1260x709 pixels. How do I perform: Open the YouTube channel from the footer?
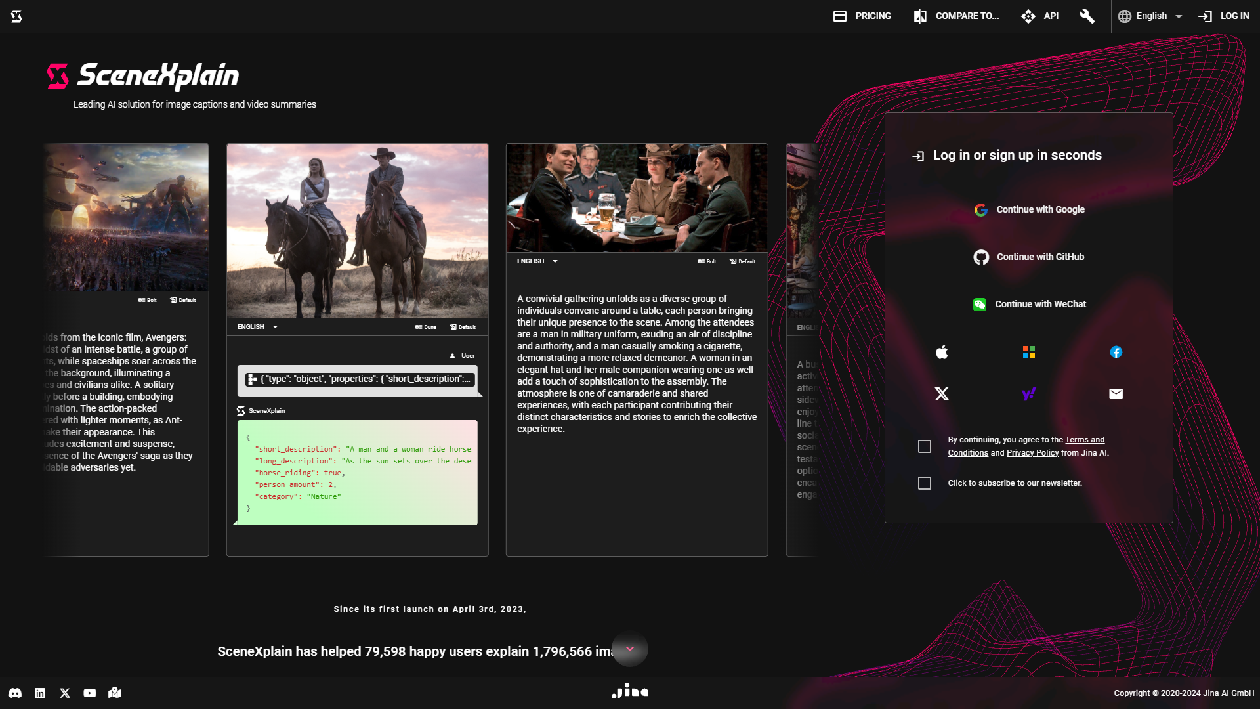(x=90, y=693)
